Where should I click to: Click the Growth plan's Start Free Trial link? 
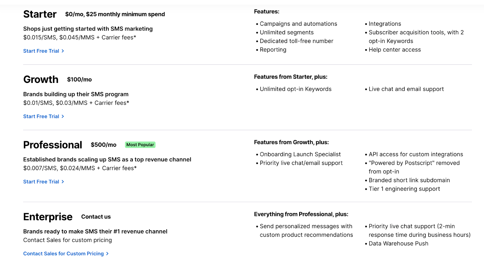(x=41, y=116)
